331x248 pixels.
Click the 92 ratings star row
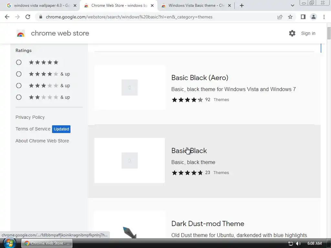point(187,100)
